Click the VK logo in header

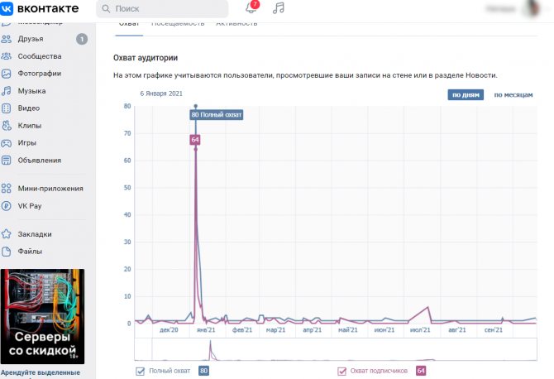pyautogui.click(x=7, y=8)
